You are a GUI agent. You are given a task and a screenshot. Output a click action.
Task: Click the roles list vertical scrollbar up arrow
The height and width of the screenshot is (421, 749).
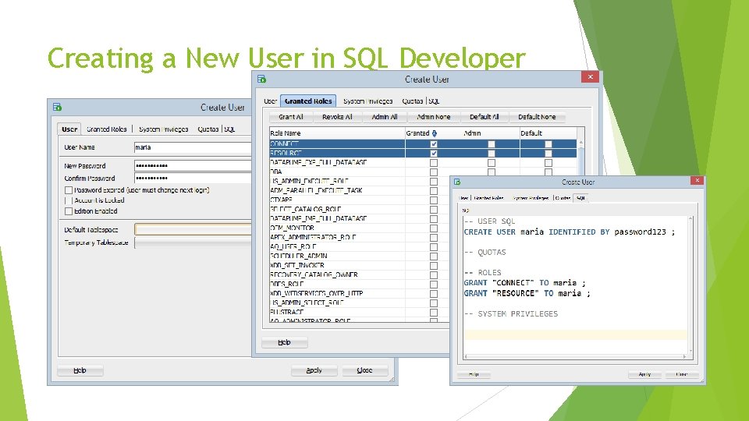tap(580, 142)
